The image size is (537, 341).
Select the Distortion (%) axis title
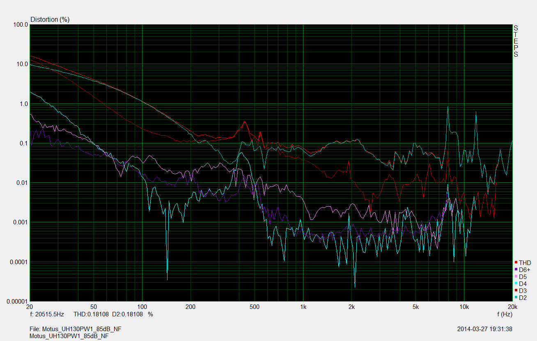coord(50,19)
